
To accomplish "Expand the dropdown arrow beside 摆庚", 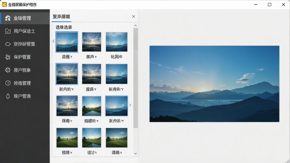I will [95, 89].
